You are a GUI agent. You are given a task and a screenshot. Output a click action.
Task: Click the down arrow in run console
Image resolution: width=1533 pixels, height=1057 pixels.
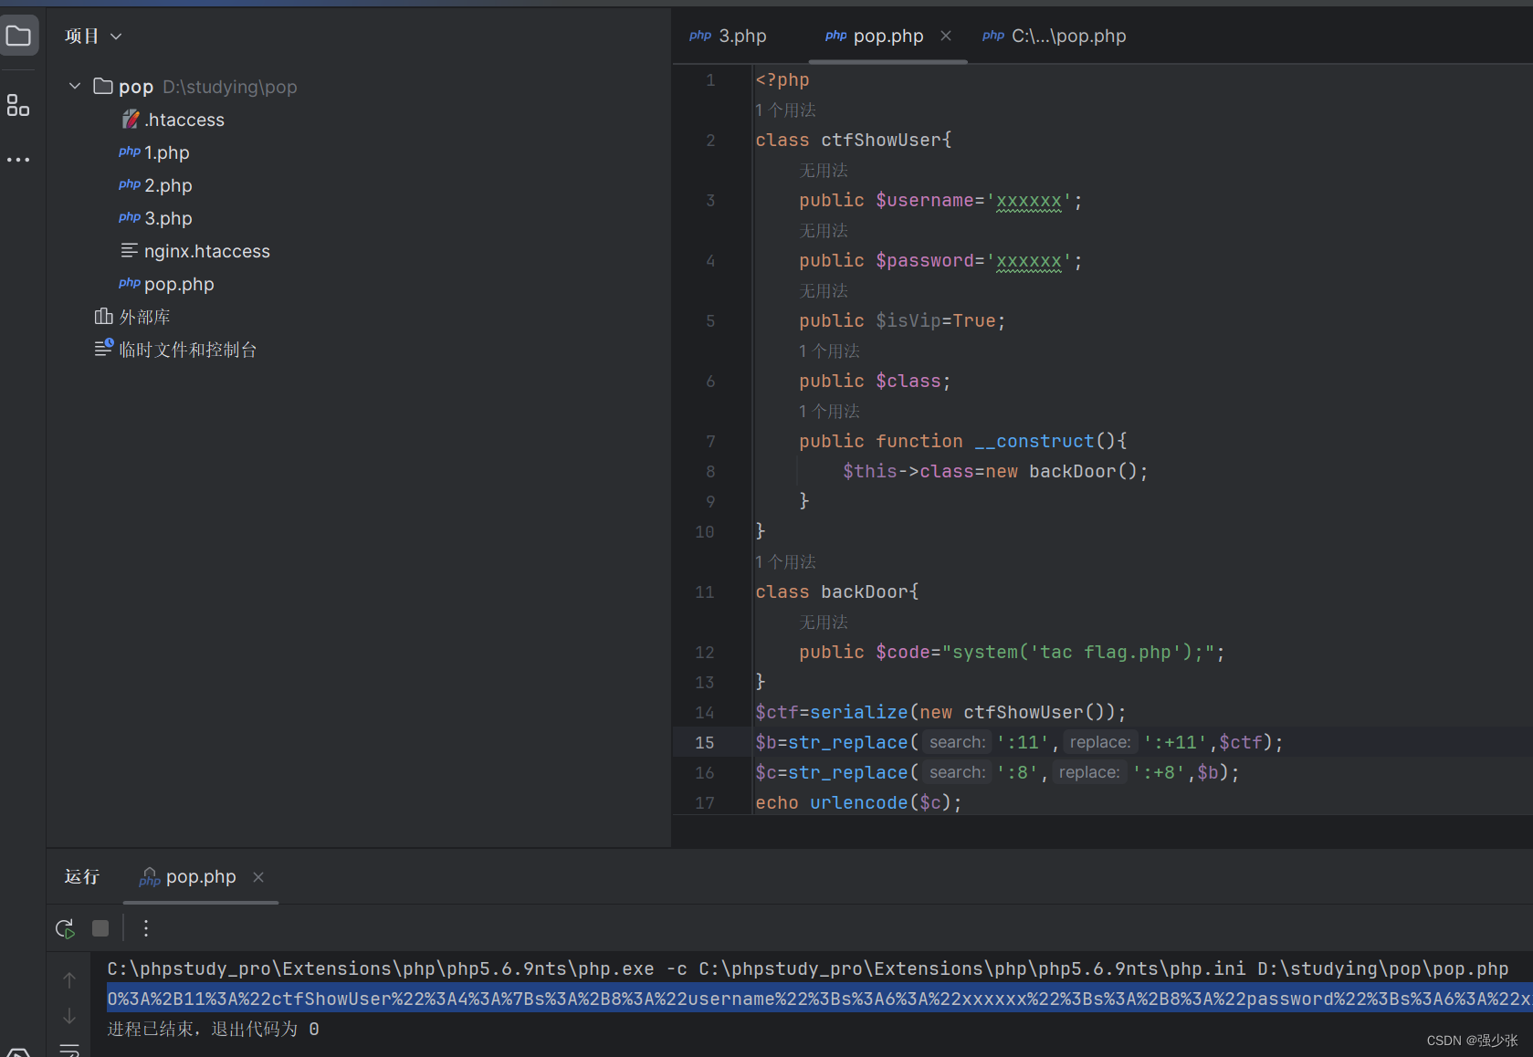click(69, 1016)
